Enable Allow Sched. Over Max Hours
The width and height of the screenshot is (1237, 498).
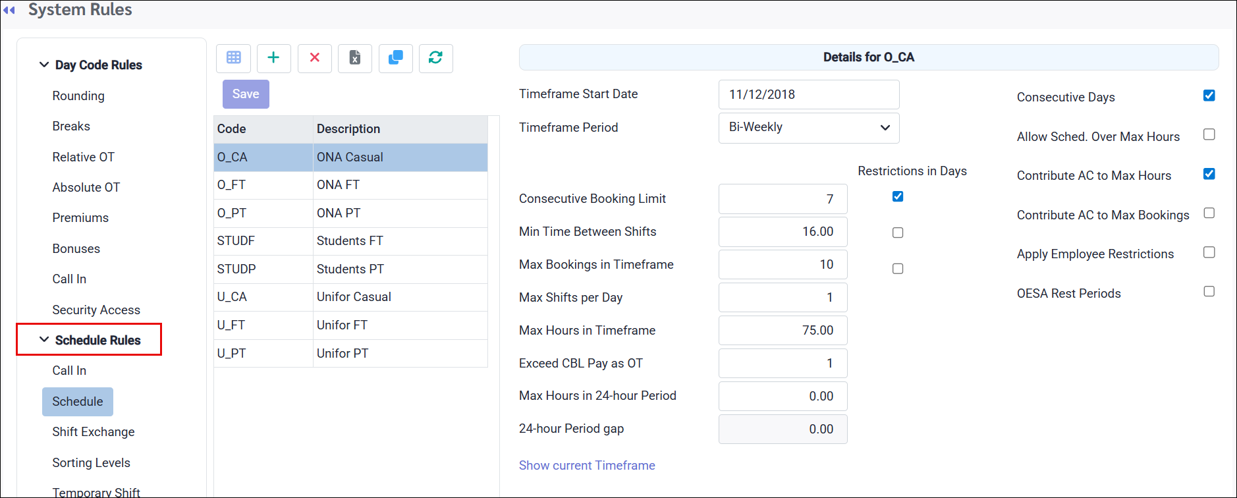coord(1209,134)
